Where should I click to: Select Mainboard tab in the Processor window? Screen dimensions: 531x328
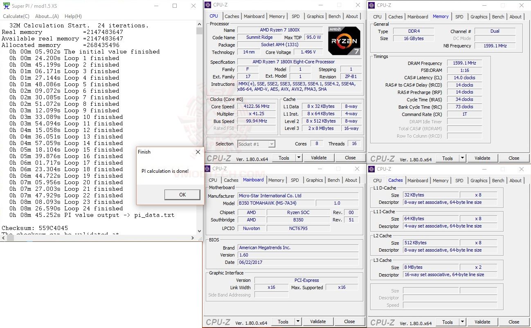tap(254, 16)
